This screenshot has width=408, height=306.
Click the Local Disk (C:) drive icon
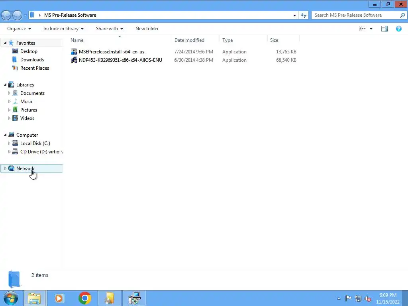coord(15,143)
